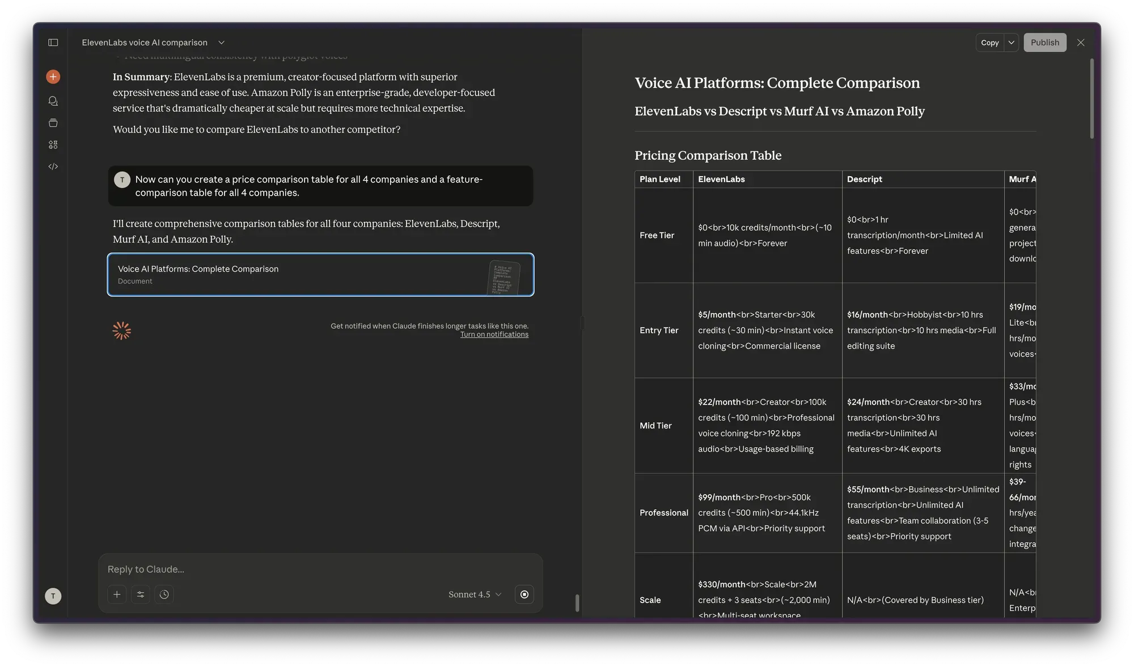This screenshot has height=667, width=1134.
Task: Open the Connectors icon in the sidebar
Action: point(53,144)
